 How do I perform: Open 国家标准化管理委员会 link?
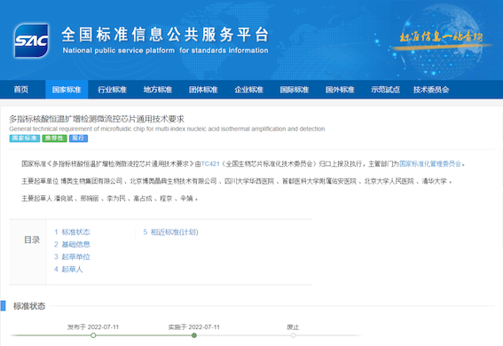[x=430, y=164]
